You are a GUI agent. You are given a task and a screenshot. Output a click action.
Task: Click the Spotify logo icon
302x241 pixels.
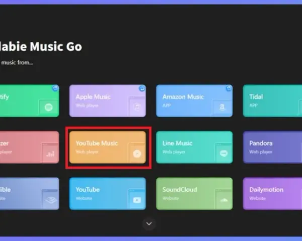tap(48, 107)
